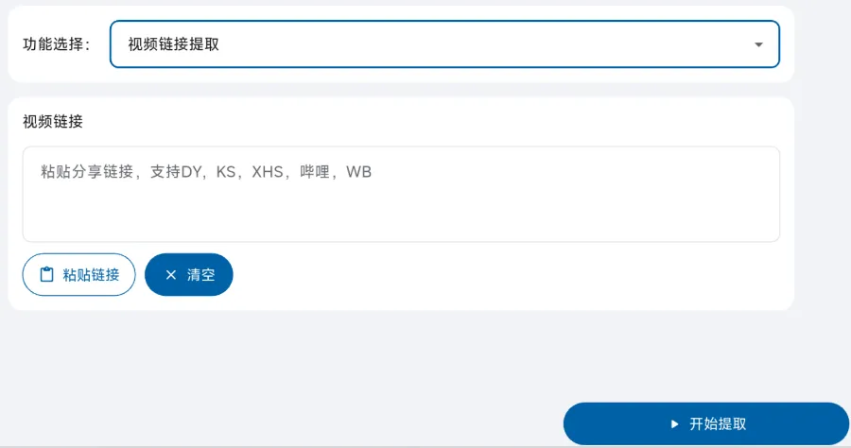Click the 粘贴链接 label text
The width and height of the screenshot is (851, 448).
(x=91, y=275)
